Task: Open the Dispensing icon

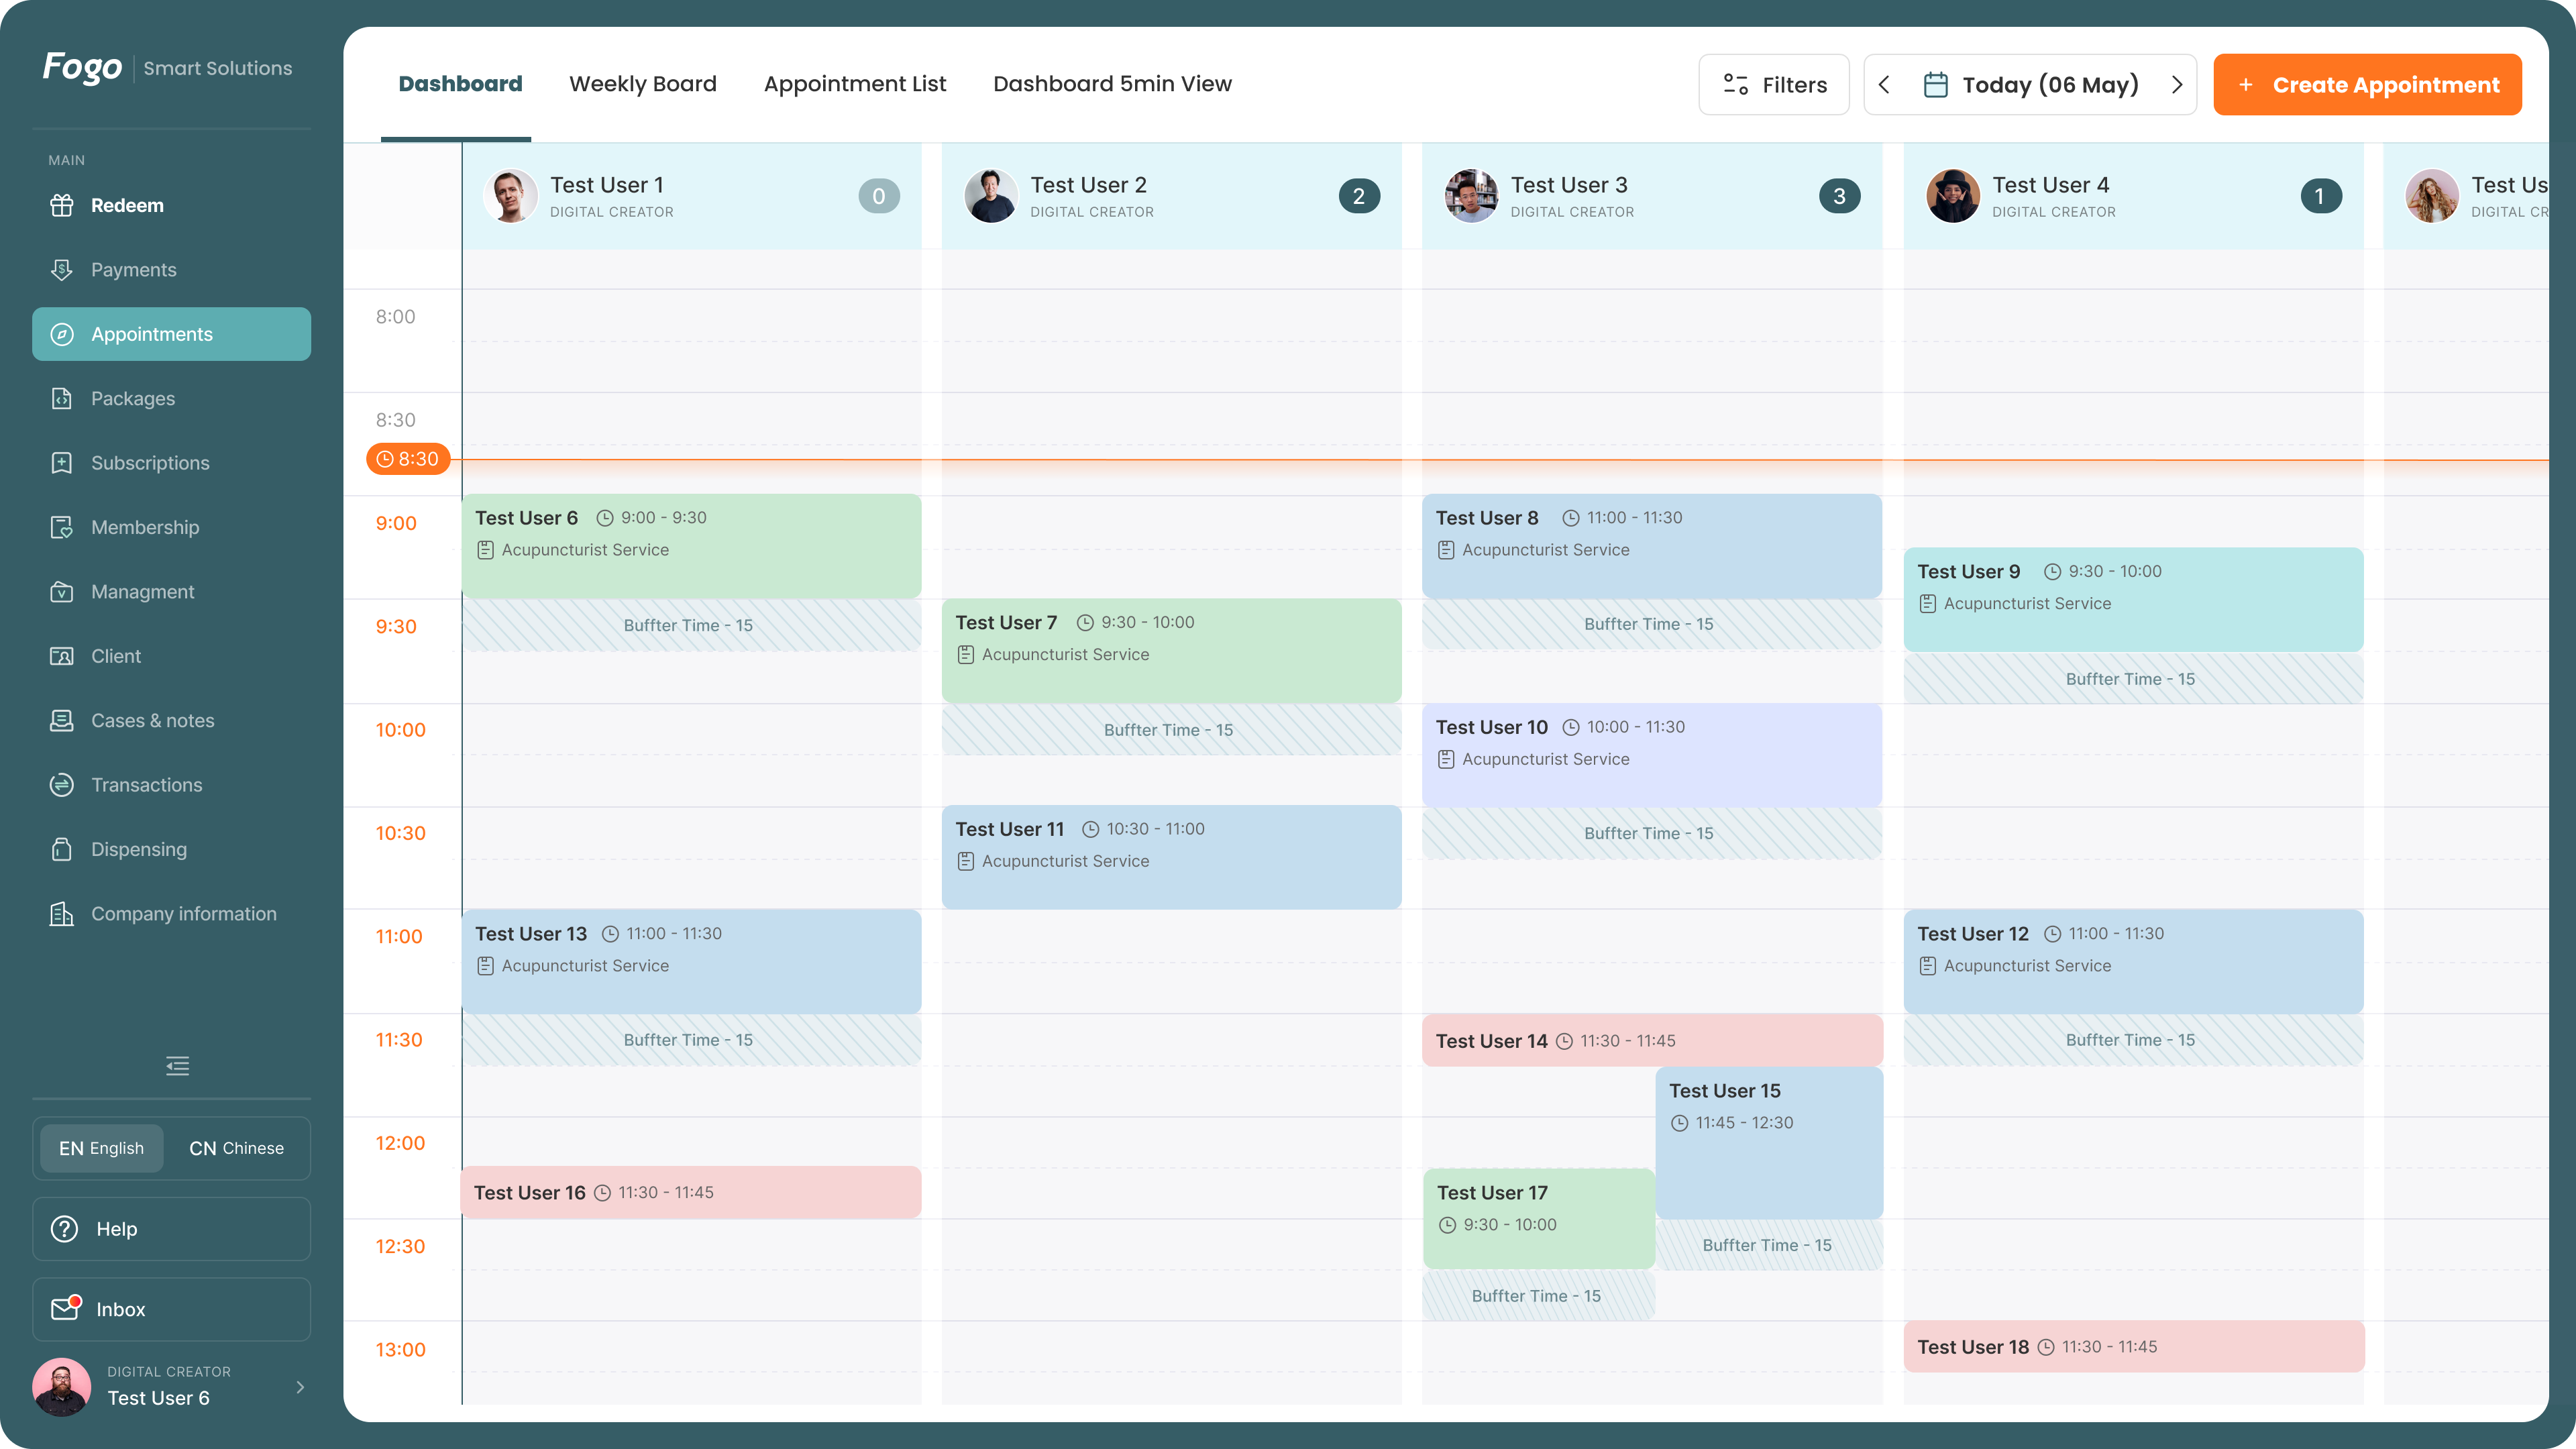Action: click(62, 849)
